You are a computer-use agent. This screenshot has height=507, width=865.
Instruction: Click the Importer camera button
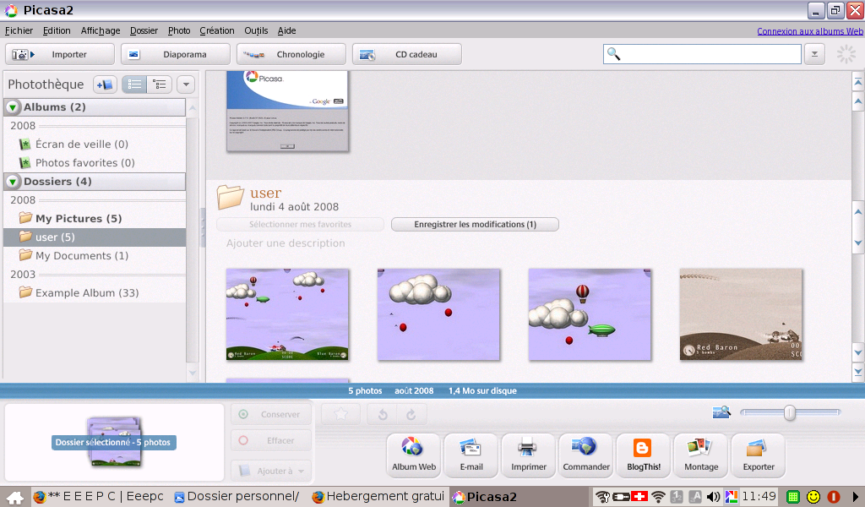[x=60, y=54]
